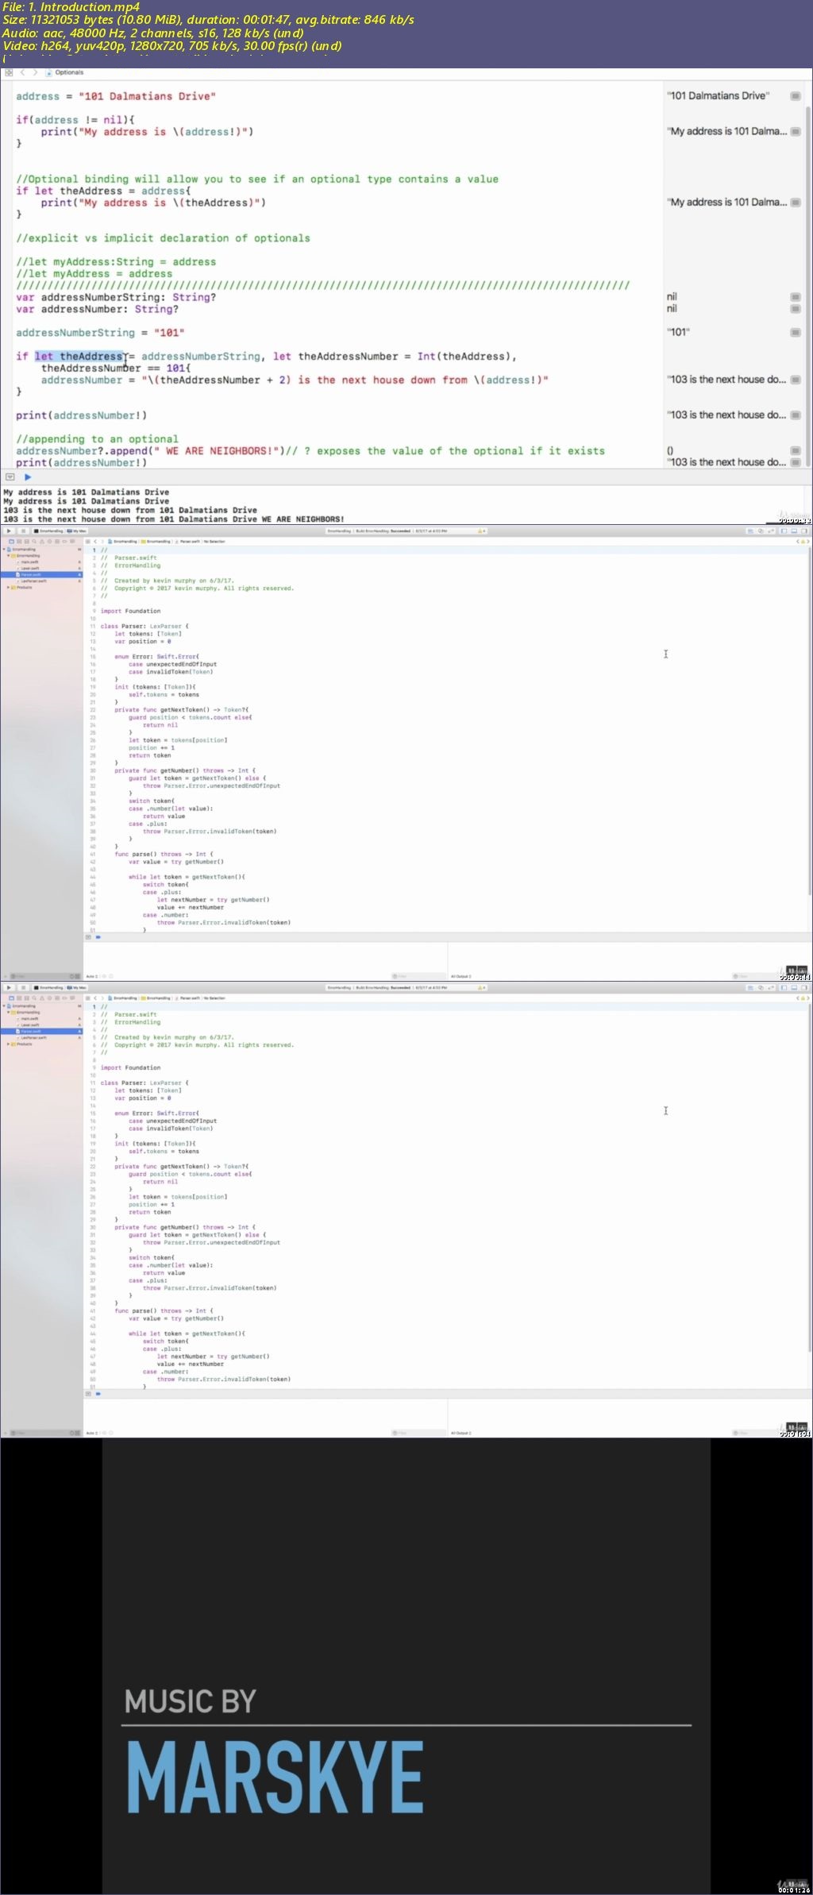This screenshot has width=813, height=1895.
Task: Click the jump bar forward arrow, first Xcode window
Action: (x=102, y=542)
